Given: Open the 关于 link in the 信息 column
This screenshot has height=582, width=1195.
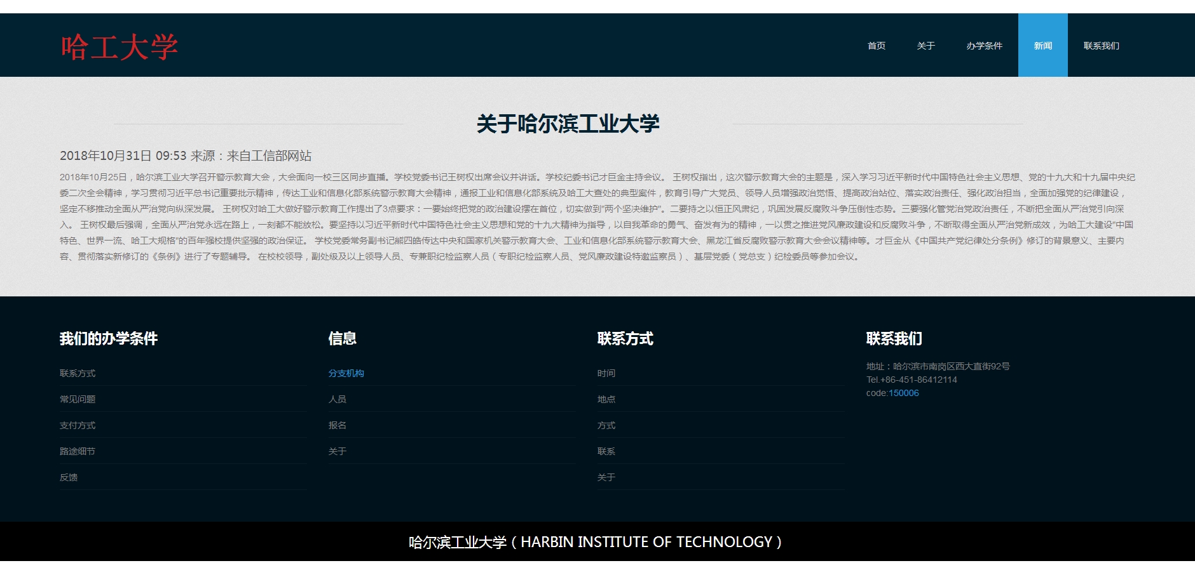Looking at the screenshot, I should (337, 451).
